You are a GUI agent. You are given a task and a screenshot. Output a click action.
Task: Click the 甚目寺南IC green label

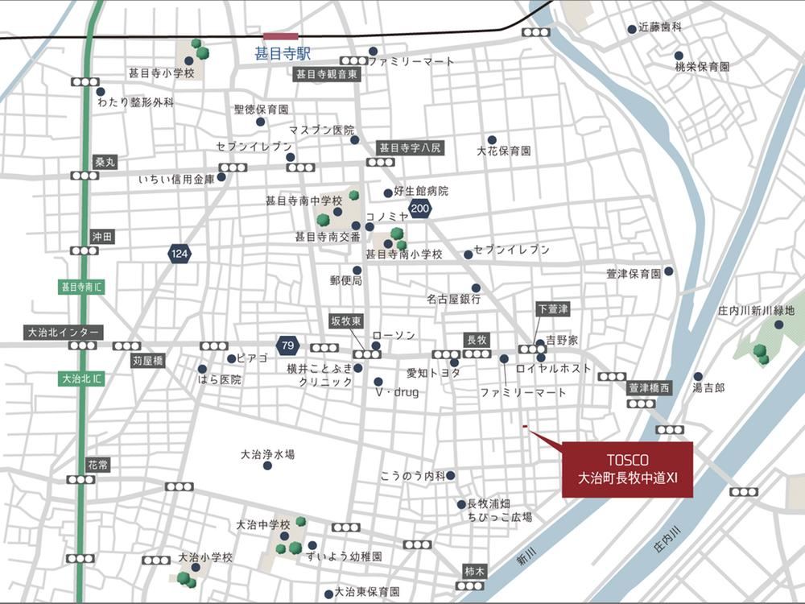pyautogui.click(x=81, y=288)
